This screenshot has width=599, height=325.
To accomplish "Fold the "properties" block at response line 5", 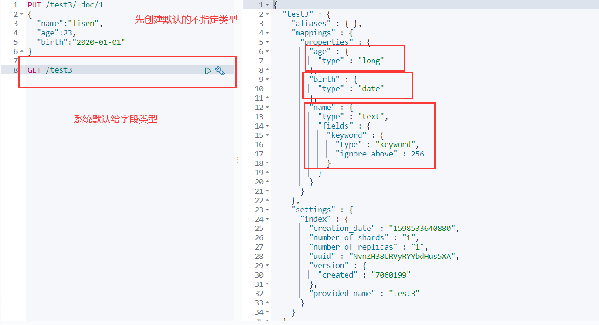I will click(267, 42).
